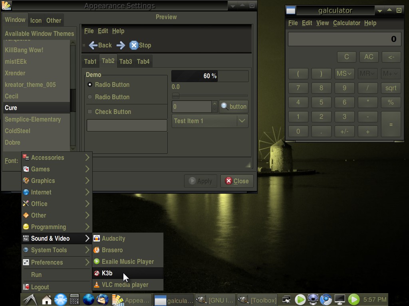Click the light-blue glowing orb taskbar icon

point(61,300)
